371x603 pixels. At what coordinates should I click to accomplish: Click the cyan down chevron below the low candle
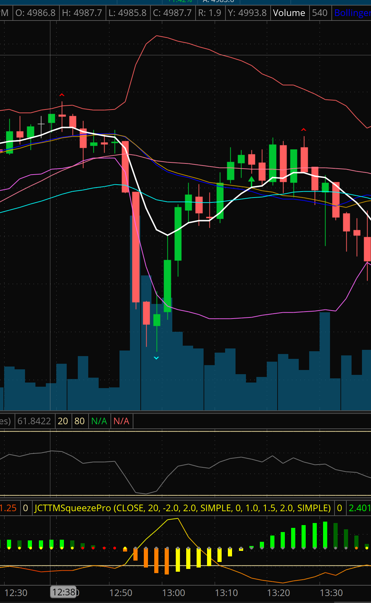click(x=156, y=358)
